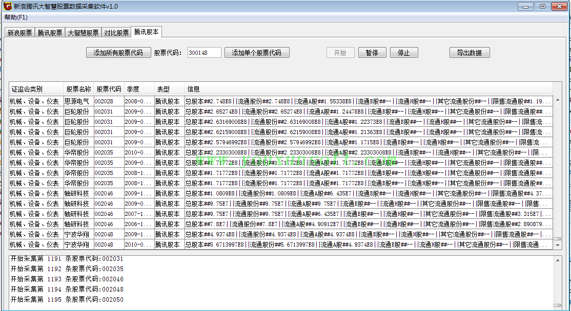Select 轴研科技 row with quarter 2007-1...

[x=281, y=214]
